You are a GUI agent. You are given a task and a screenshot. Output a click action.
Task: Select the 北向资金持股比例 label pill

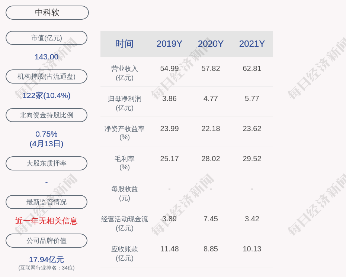pos(47,115)
